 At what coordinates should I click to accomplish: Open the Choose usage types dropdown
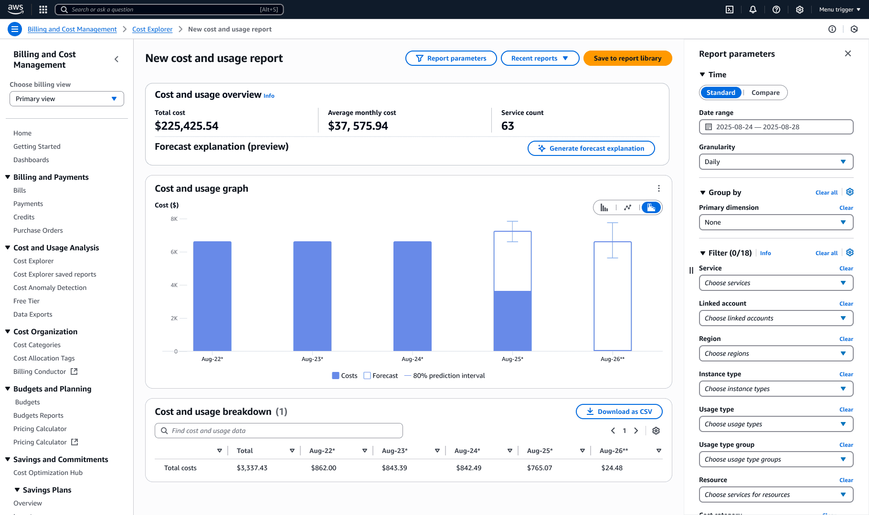pos(776,424)
